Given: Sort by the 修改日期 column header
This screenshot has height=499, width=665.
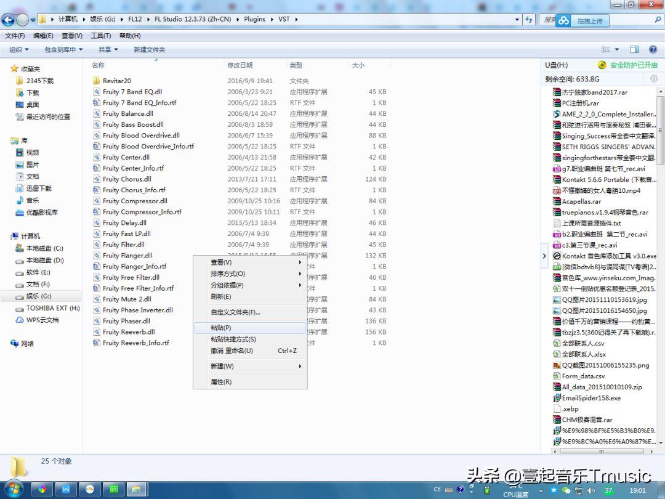Looking at the screenshot, I should 240,65.
